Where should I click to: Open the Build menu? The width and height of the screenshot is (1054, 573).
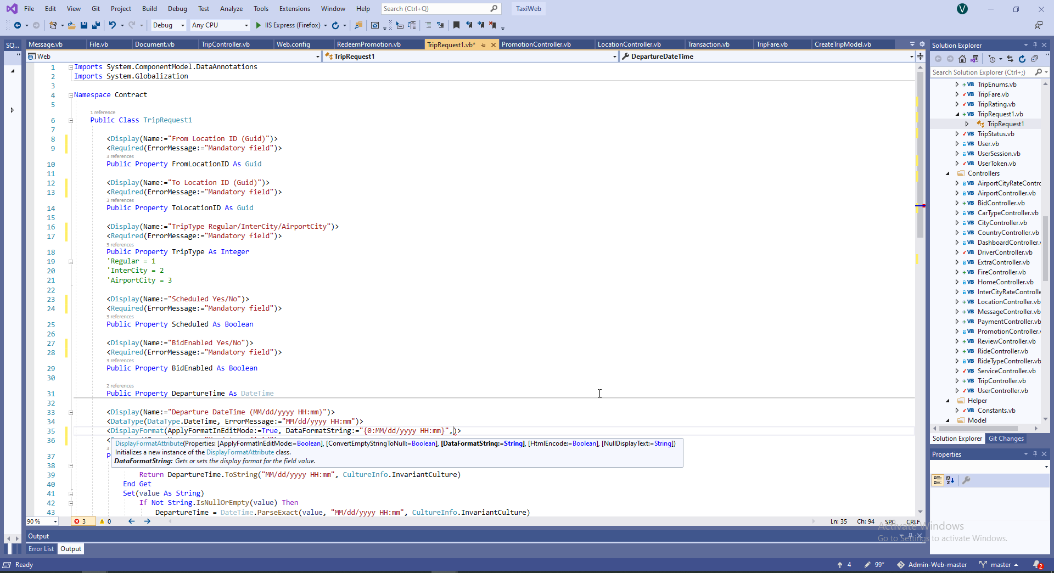tap(149, 9)
